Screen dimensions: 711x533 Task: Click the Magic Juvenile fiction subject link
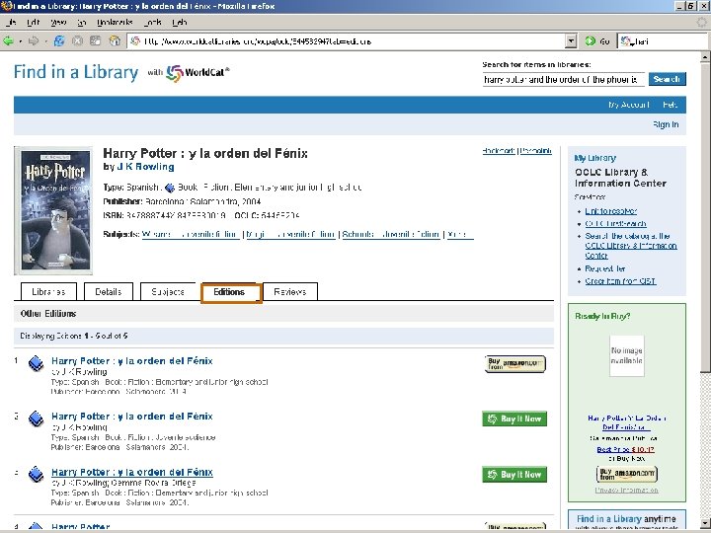click(290, 234)
